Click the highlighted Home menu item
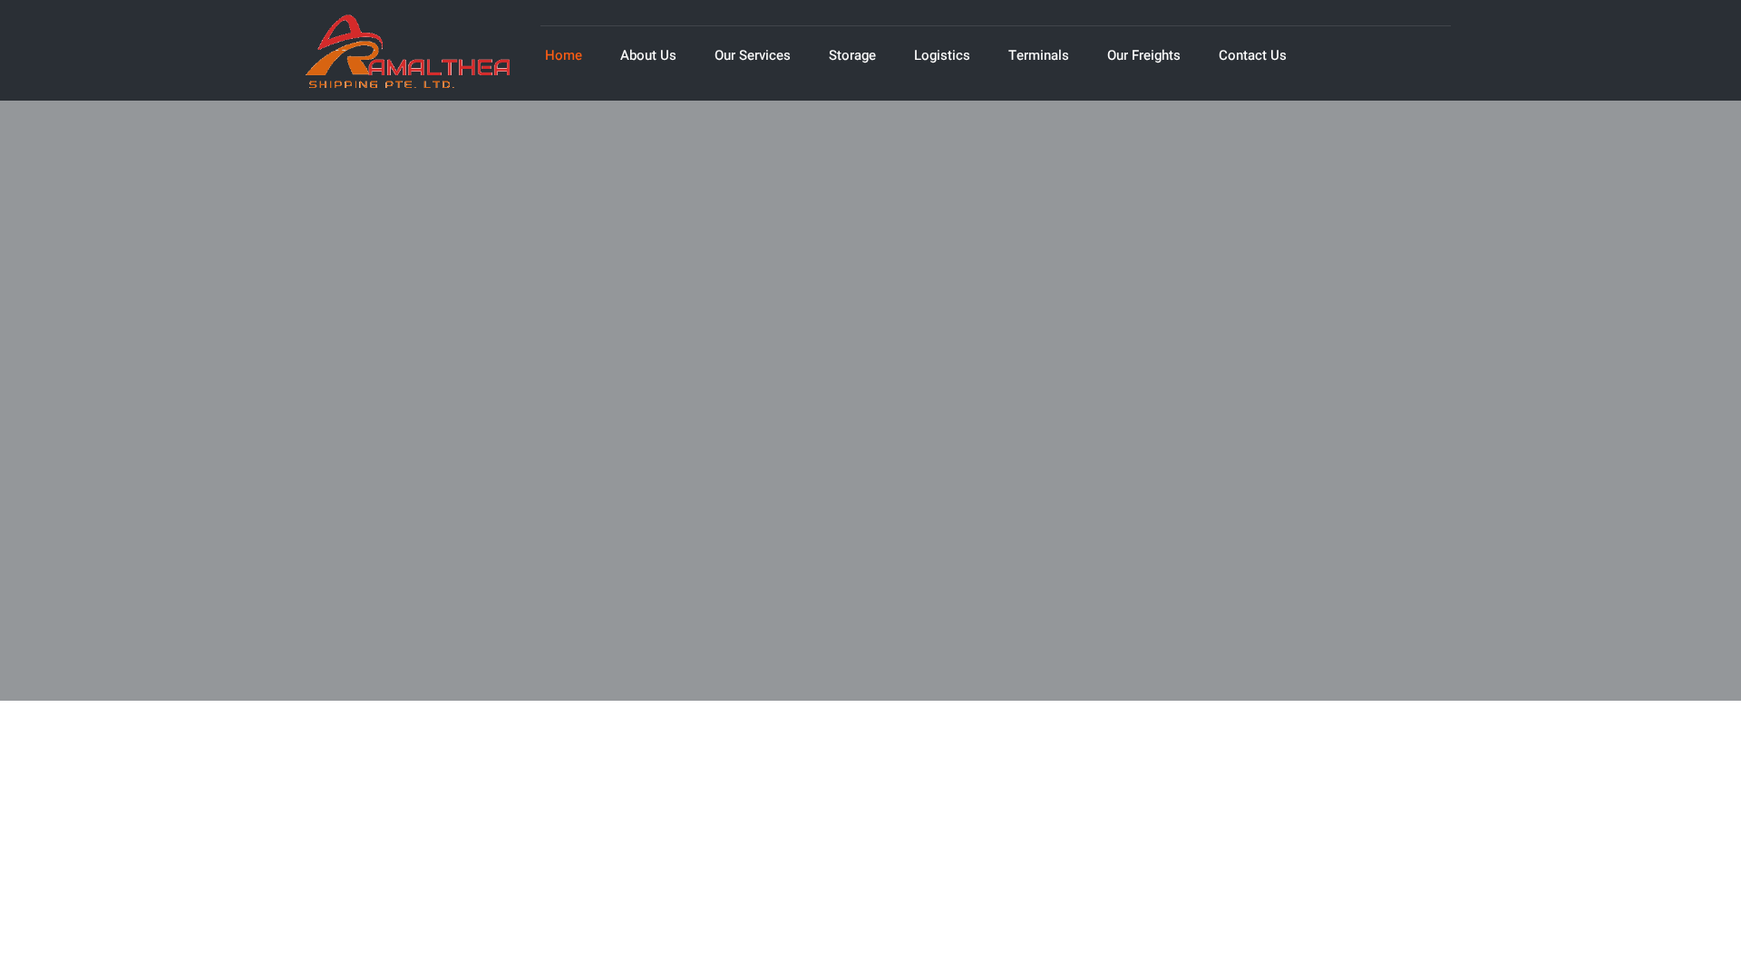Image resolution: width=1741 pixels, height=979 pixels. 563,55
